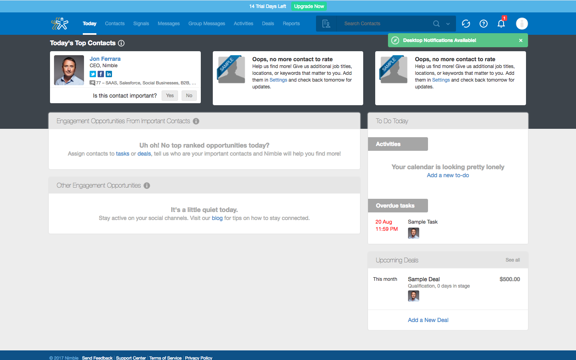This screenshot has height=360, width=576.
Task: Show info for Engagement Opportunities From Important Contacts
Action: coord(196,121)
